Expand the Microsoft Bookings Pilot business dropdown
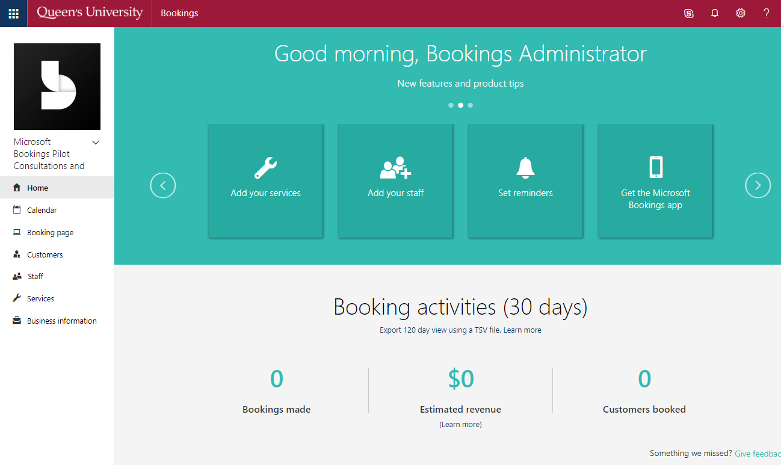This screenshot has width=781, height=465. click(95, 143)
